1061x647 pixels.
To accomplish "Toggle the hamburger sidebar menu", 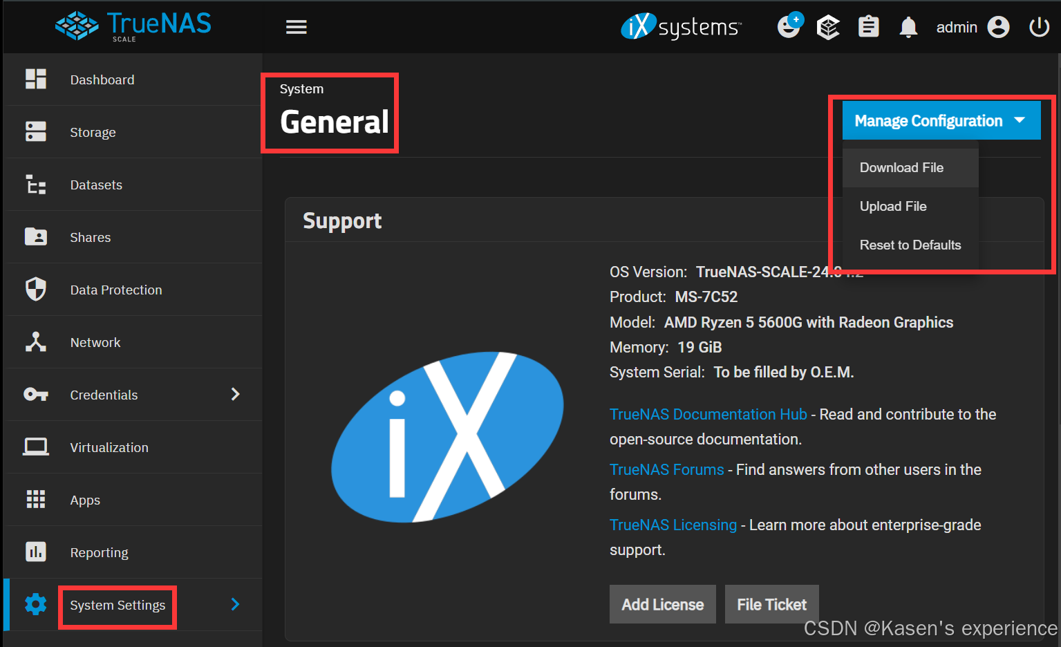I will coord(297,27).
